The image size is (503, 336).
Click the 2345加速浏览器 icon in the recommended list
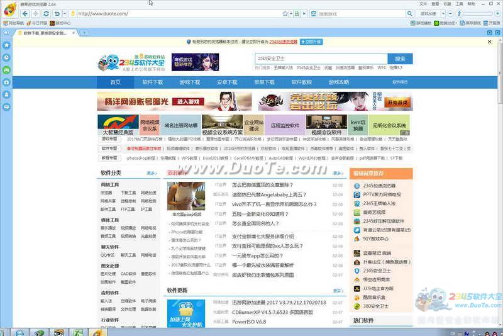(357, 186)
